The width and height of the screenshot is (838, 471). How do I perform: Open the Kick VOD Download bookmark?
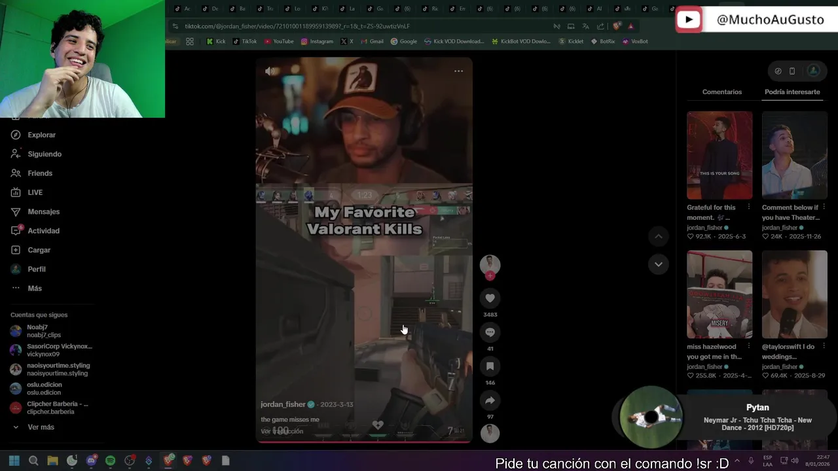(x=454, y=41)
